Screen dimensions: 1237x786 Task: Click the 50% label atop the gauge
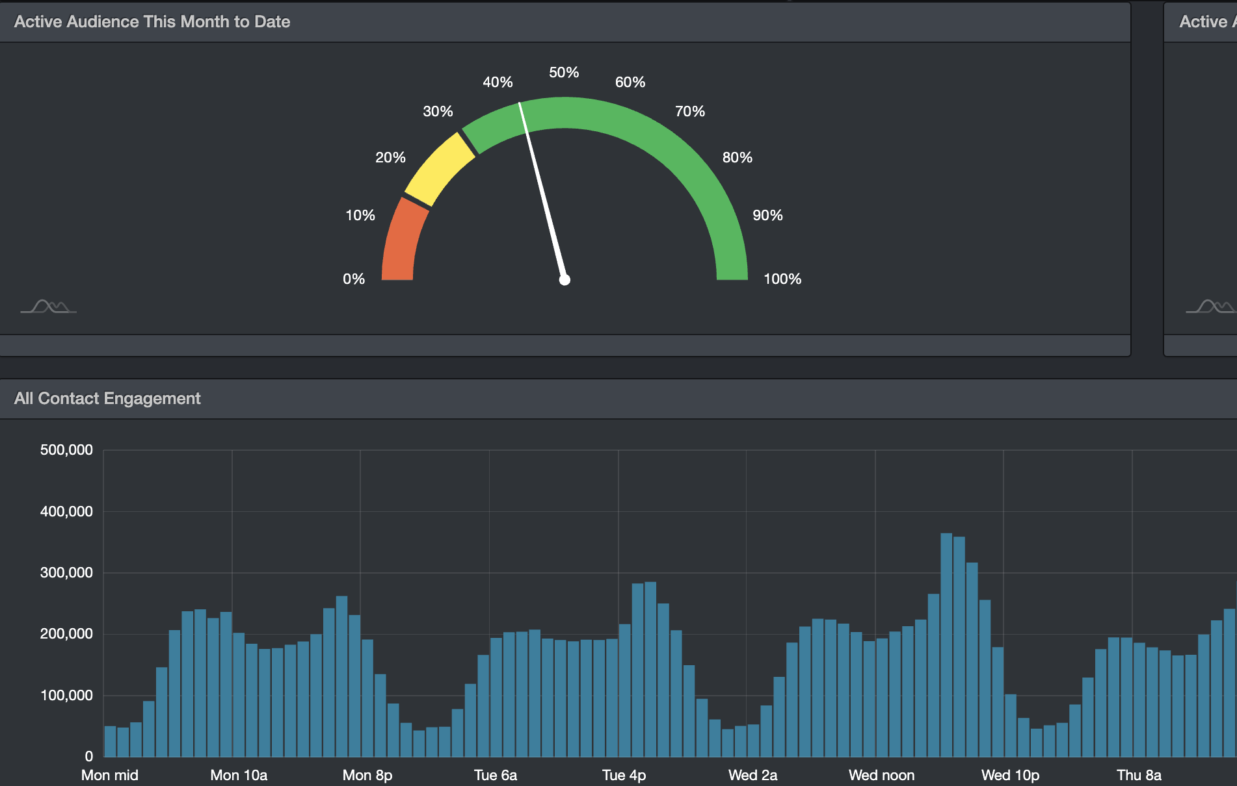(564, 73)
